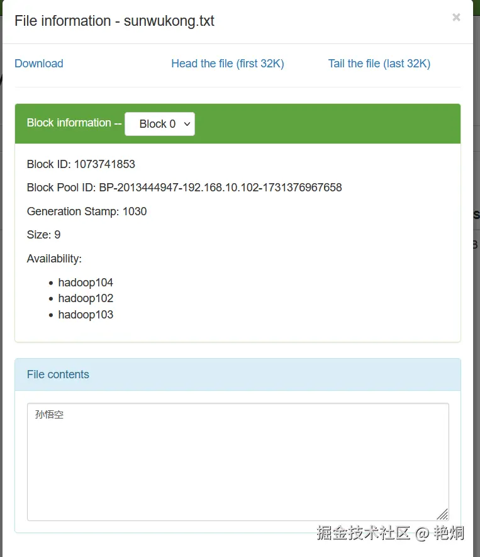The width and height of the screenshot is (480, 557).
Task: Select the Block ID: 1073741853 text
Action: coord(81,164)
